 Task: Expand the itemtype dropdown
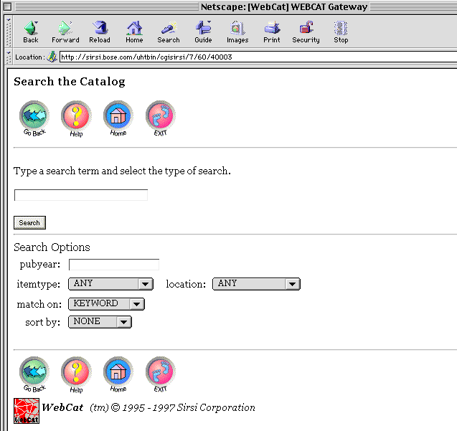point(110,284)
